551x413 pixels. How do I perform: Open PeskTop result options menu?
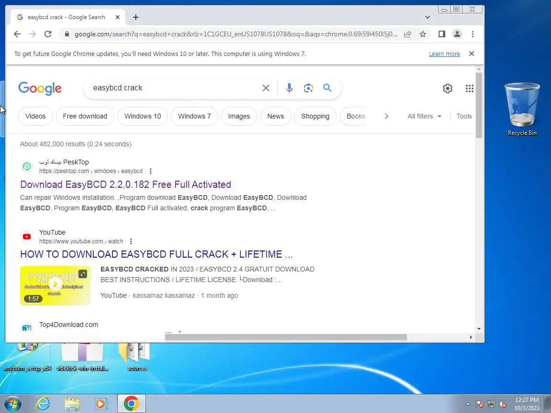point(150,171)
